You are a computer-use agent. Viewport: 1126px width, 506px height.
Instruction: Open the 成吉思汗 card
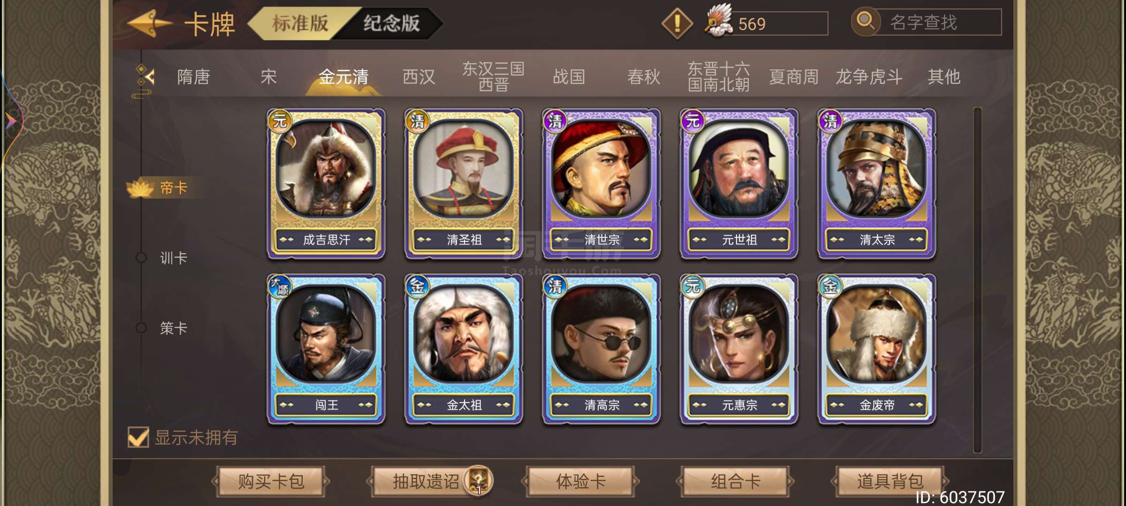(326, 184)
